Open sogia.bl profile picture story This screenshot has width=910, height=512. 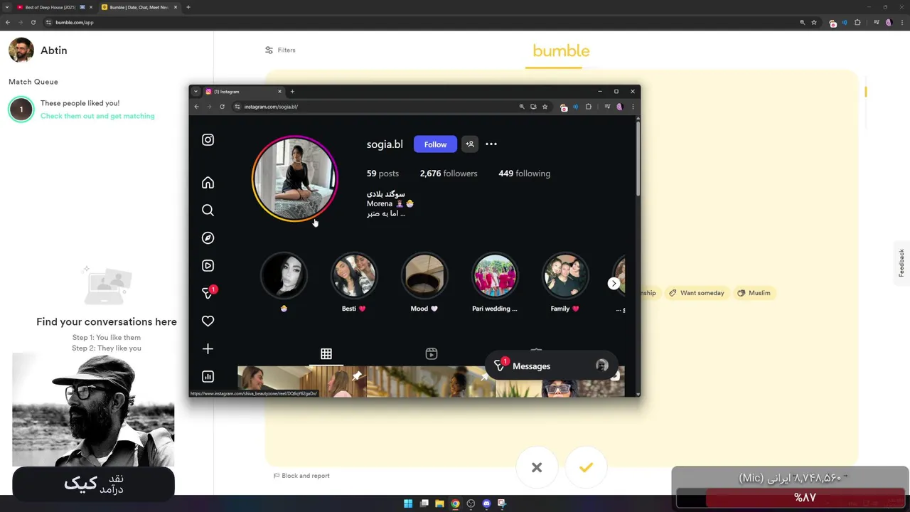pyautogui.click(x=294, y=178)
